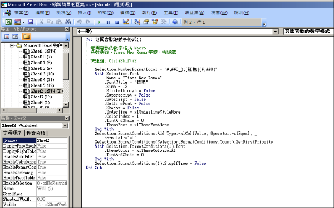Click View Code icon in project panel

pyautogui.click(x=7, y=37)
